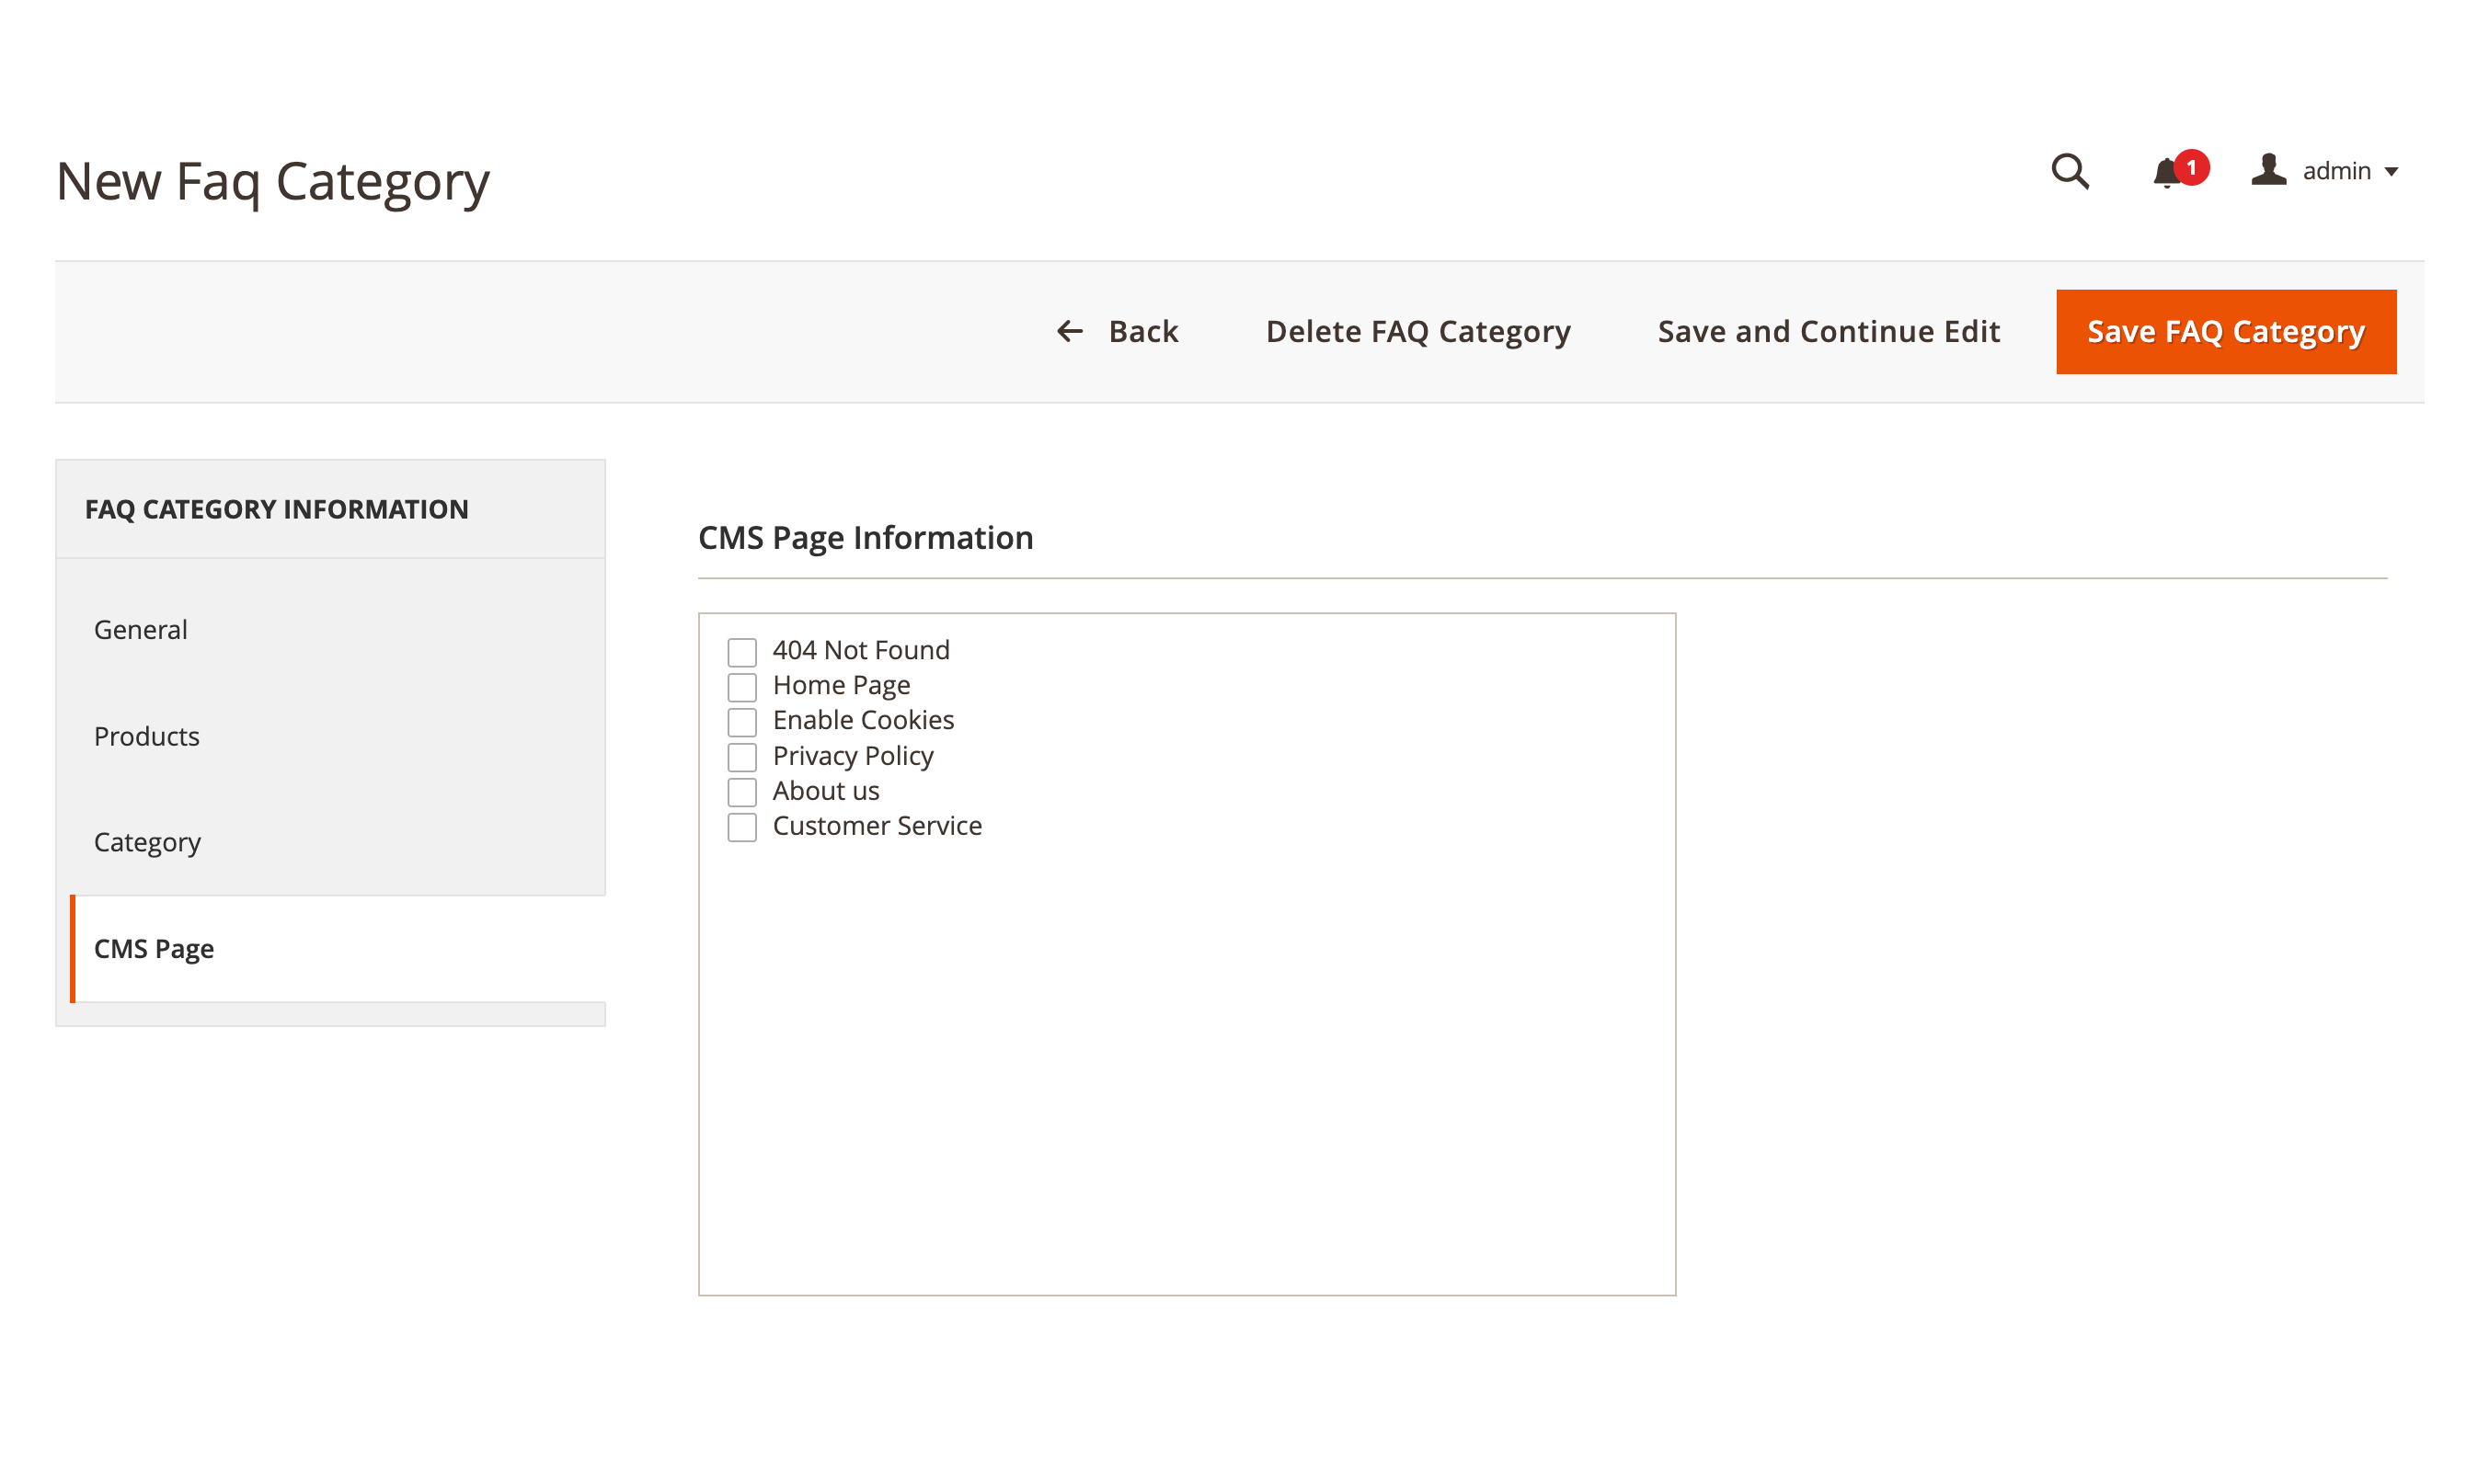The image size is (2478, 1484).
Task: Select the General tab in sidebar
Action: click(x=140, y=629)
